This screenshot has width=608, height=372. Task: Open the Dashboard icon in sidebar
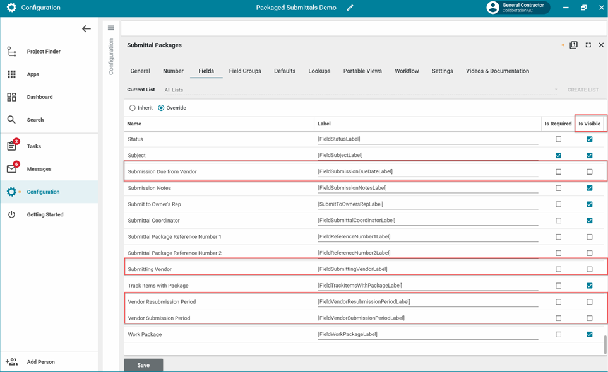point(11,97)
